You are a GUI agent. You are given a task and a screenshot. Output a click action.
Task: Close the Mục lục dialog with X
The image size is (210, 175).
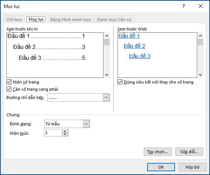click(201, 6)
